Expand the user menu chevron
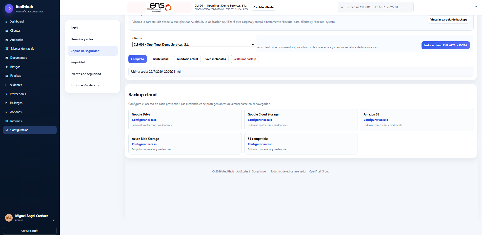 (x=53, y=220)
